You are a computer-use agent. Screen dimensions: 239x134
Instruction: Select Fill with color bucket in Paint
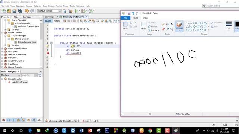pyautogui.click(x=167, y=24)
